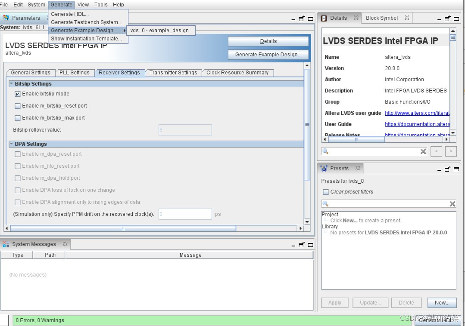Click the Details tab clipboard icon

tap(324, 18)
